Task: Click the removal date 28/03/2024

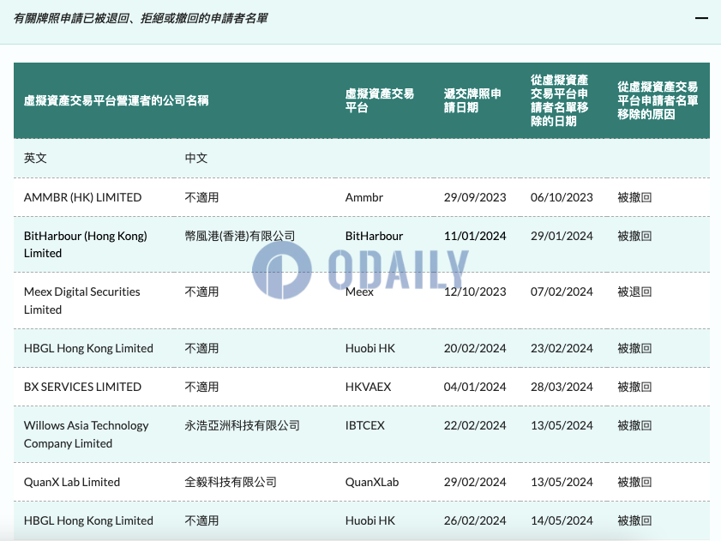Action: (562, 387)
